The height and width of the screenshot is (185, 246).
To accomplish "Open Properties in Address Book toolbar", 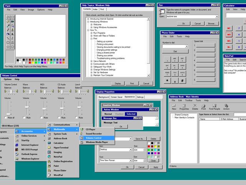I will [x=184, y=107].
